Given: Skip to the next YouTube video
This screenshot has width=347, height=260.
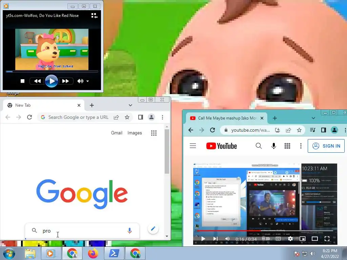Looking at the screenshot, I should tap(215, 239).
